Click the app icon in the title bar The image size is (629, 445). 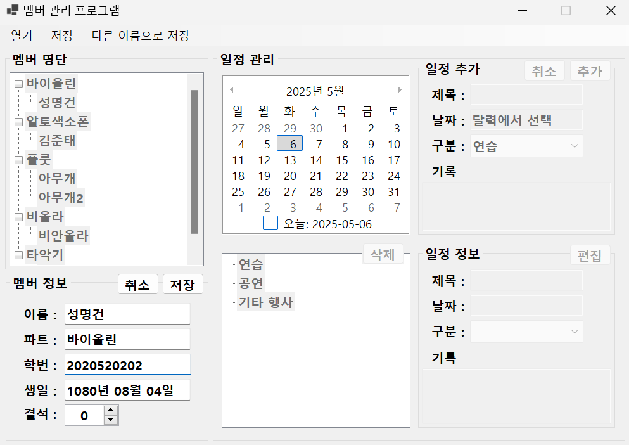(13, 10)
